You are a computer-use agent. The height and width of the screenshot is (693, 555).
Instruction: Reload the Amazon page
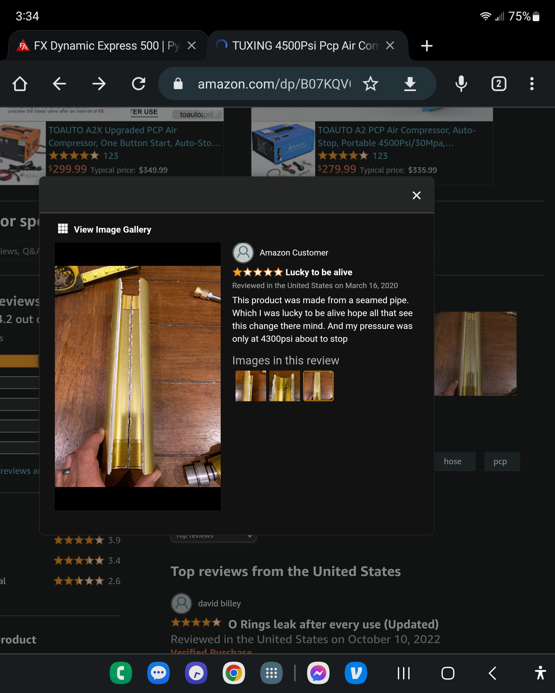(x=138, y=84)
